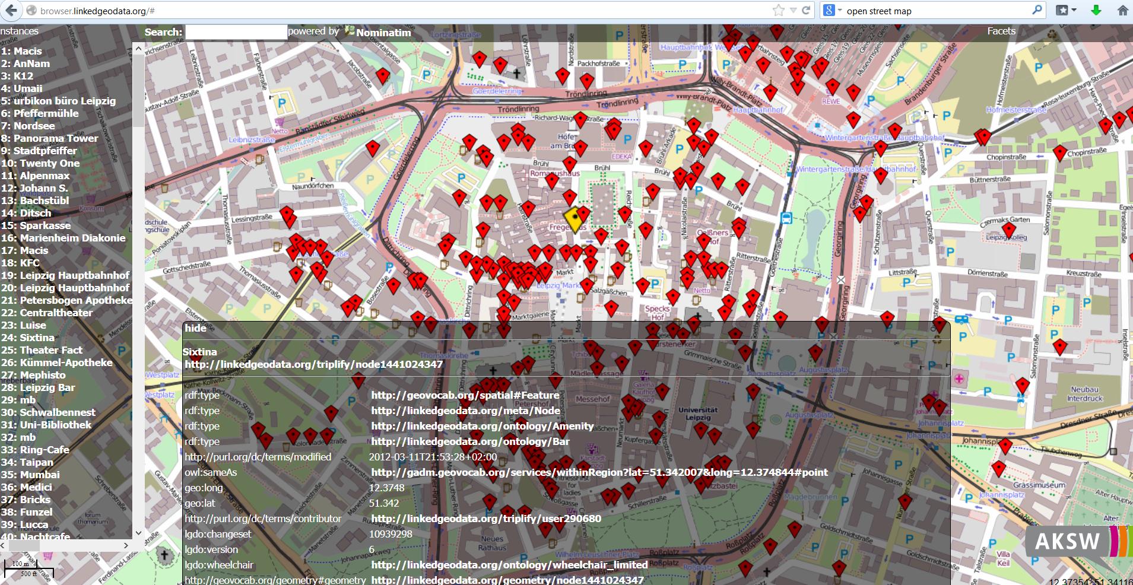Select '35: Mumbai' entry
Screen dimensions: 1133x585
coord(30,475)
